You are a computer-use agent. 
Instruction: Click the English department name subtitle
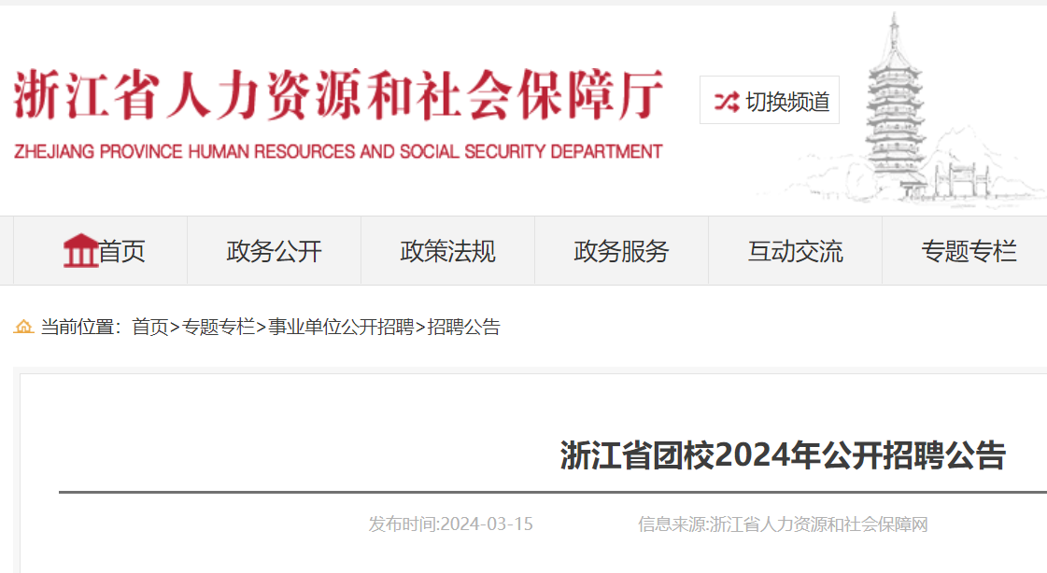pos(338,152)
